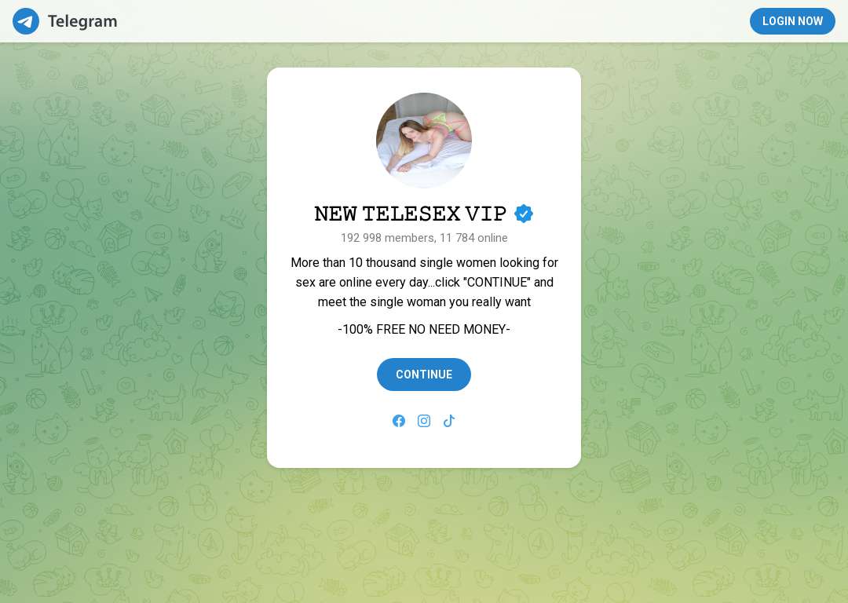Click the NEW TELESEX VIP title
The width and height of the screenshot is (848, 603).
coord(411,214)
